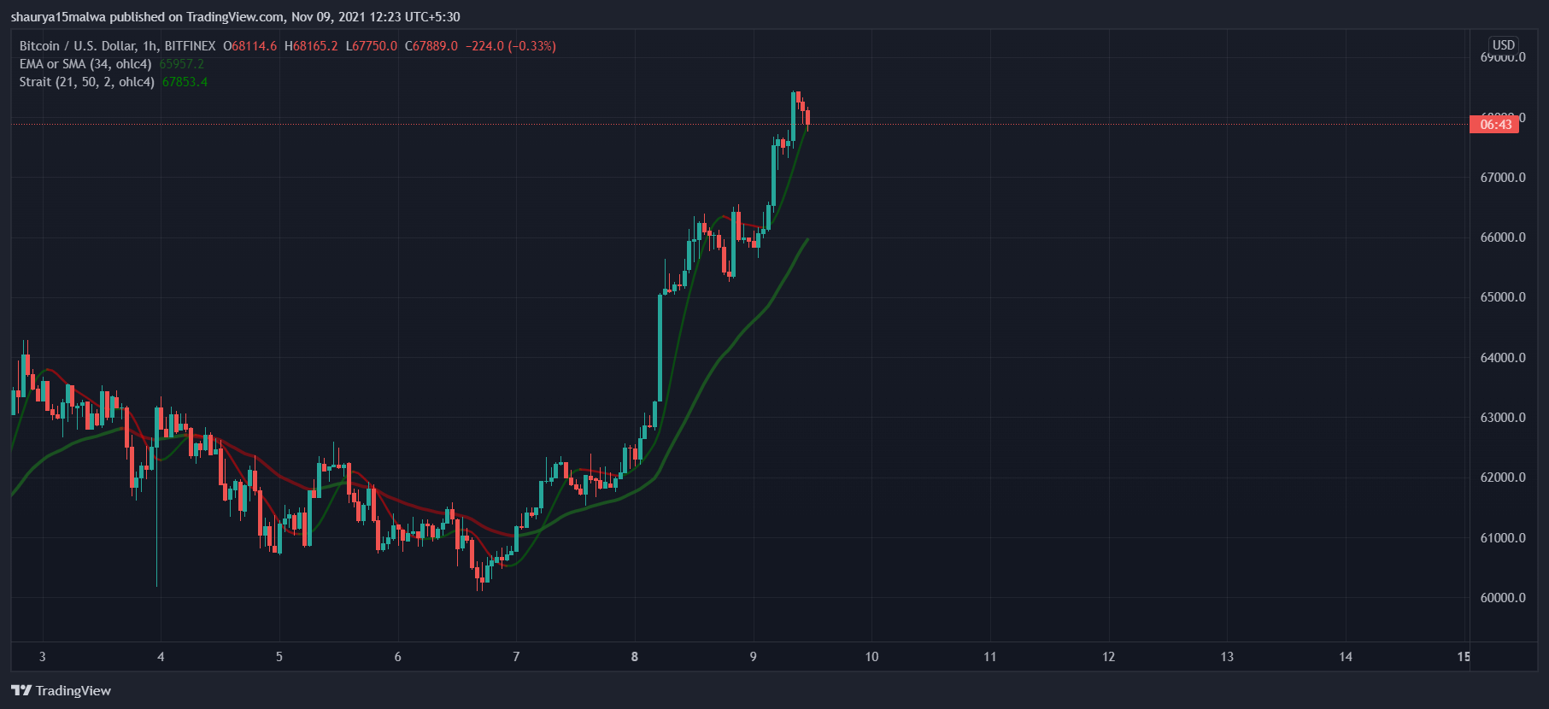Click the Strait value 67853.4
The height and width of the screenshot is (709, 1549).
[185, 82]
